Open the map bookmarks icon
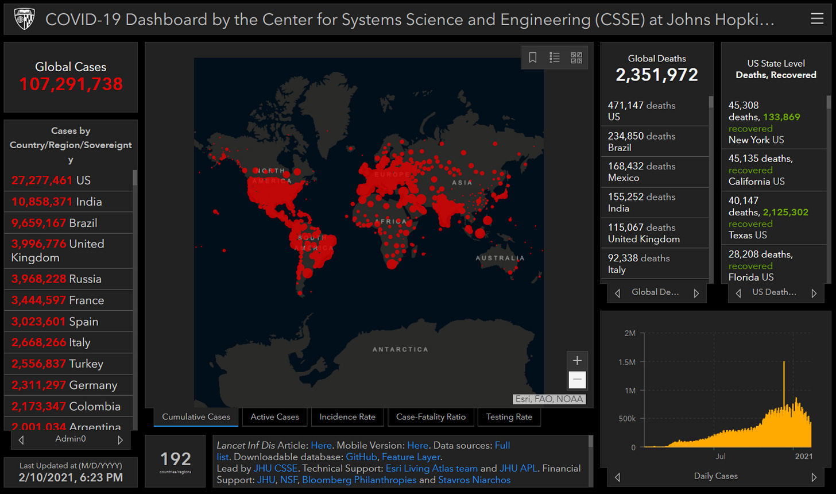The image size is (836, 494). (x=533, y=57)
